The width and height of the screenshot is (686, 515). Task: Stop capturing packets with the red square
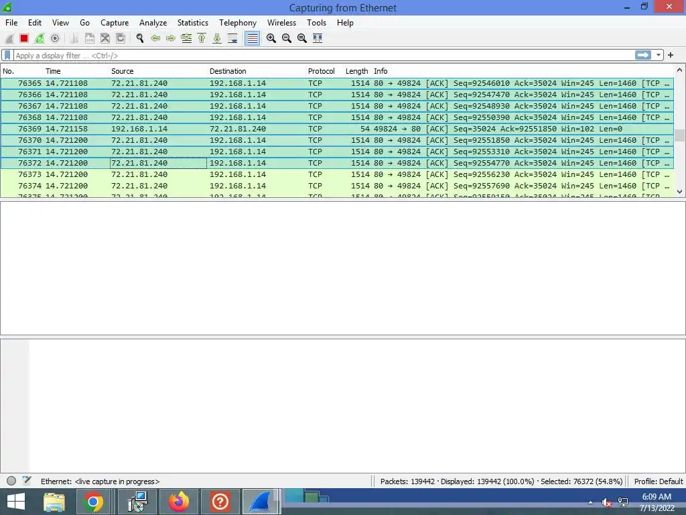(24, 38)
